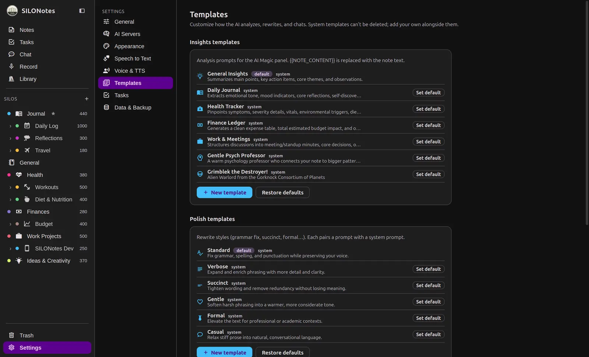Click the Ideas & Creativity lightbulb icon
The height and width of the screenshot is (357, 589).
click(19, 261)
